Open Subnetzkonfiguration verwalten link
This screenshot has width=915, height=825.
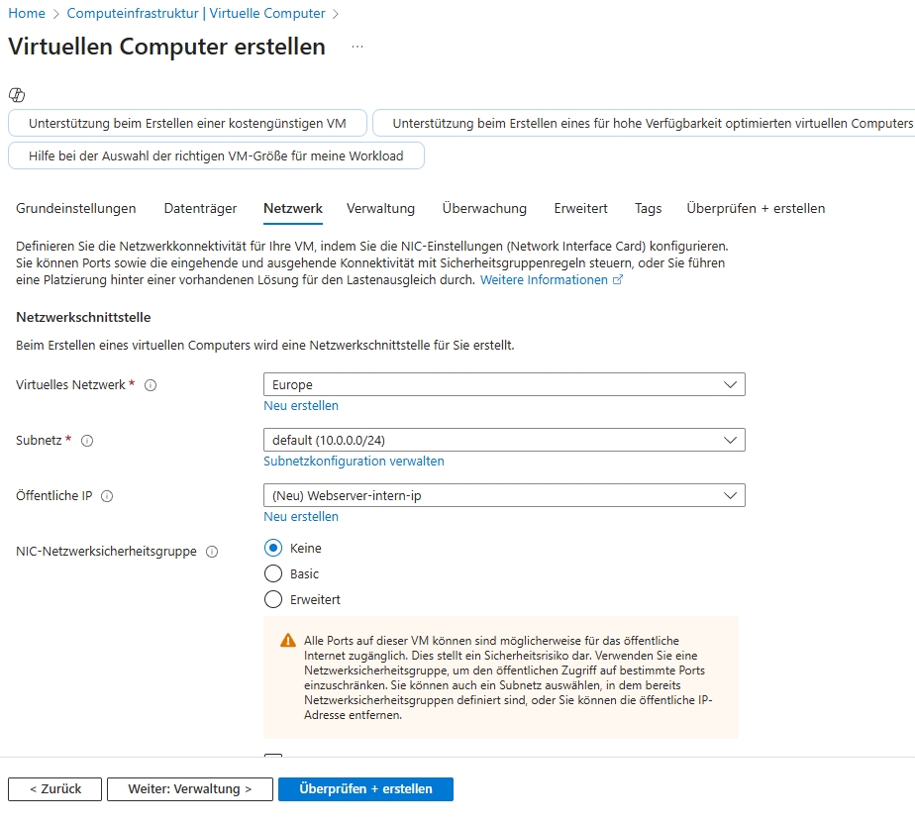click(354, 462)
